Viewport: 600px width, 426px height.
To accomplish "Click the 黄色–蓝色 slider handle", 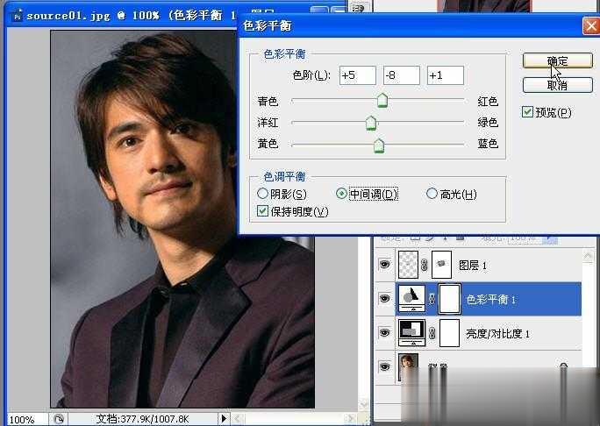I will (x=379, y=146).
